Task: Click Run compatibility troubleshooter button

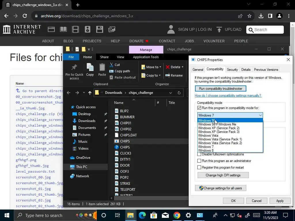Action: coord(220,89)
